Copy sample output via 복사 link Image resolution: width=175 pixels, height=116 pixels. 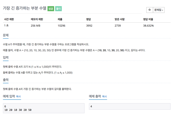point(104,96)
